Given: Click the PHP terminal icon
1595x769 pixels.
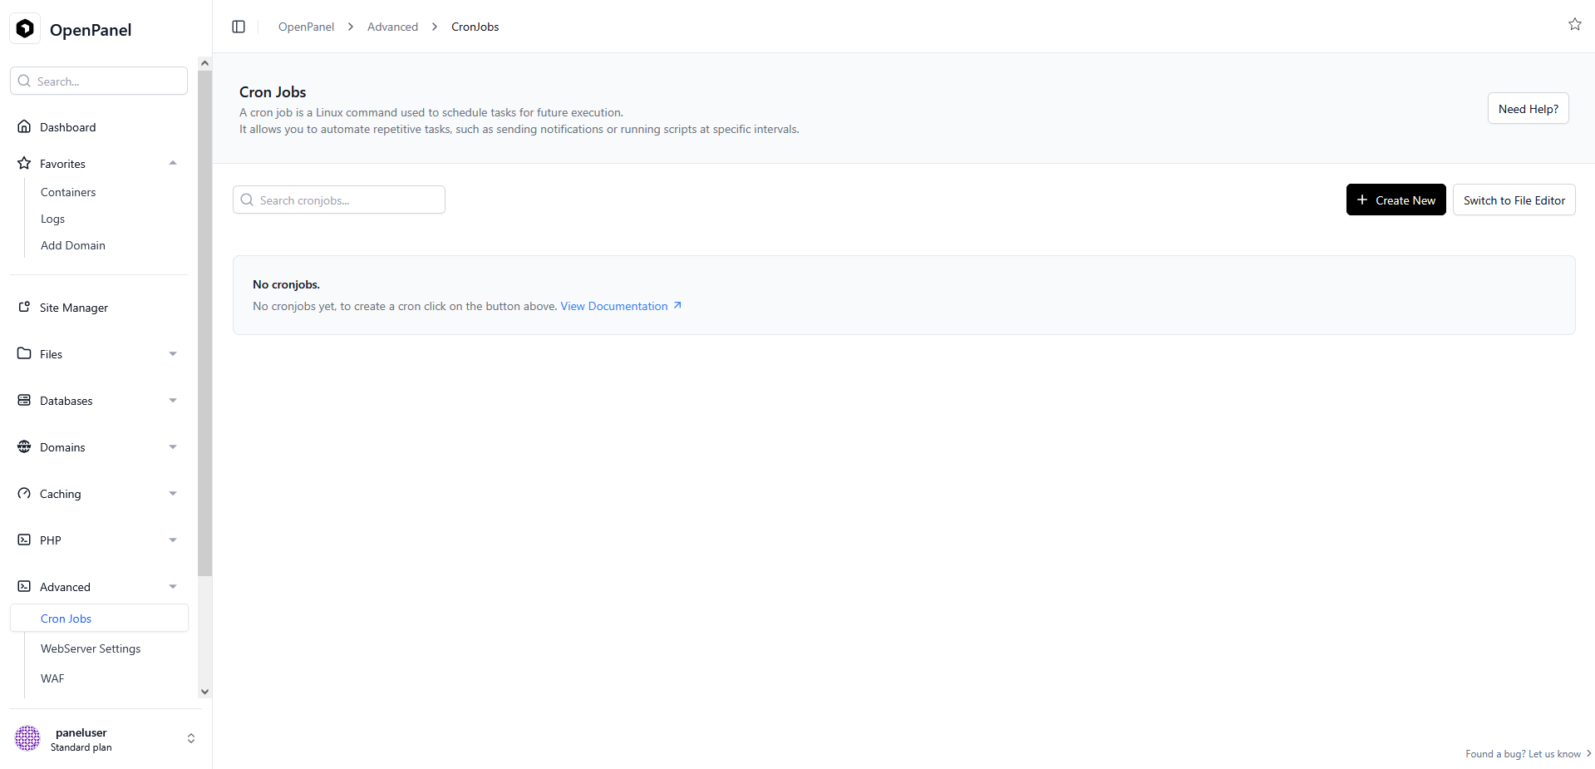Looking at the screenshot, I should click(24, 540).
